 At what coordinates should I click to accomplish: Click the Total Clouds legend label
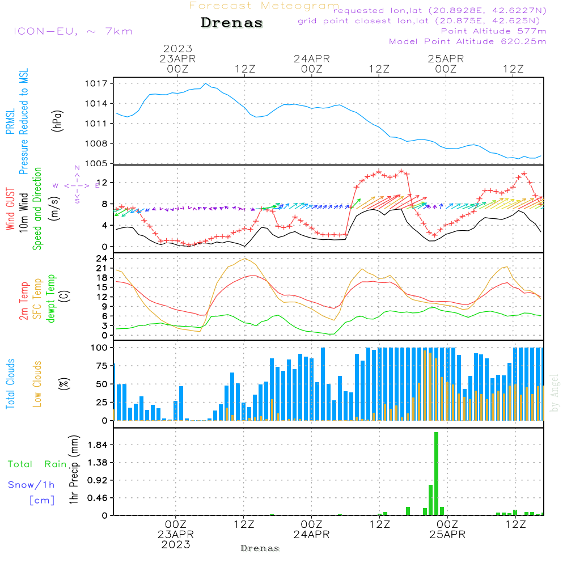(x=10, y=383)
